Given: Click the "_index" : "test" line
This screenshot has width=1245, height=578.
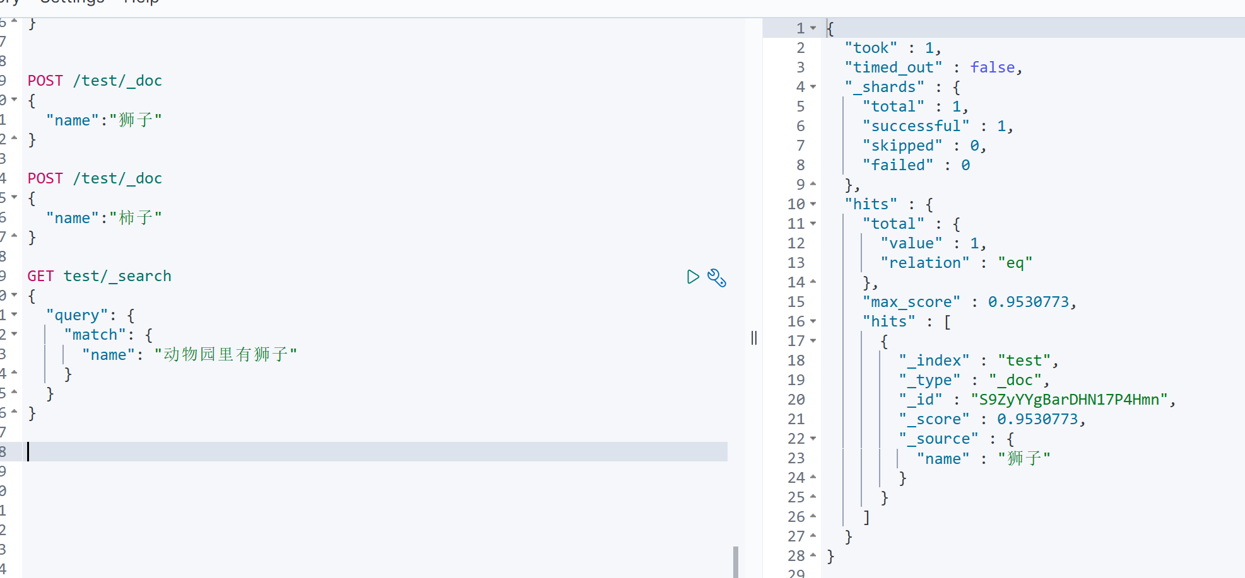Looking at the screenshot, I should [978, 361].
